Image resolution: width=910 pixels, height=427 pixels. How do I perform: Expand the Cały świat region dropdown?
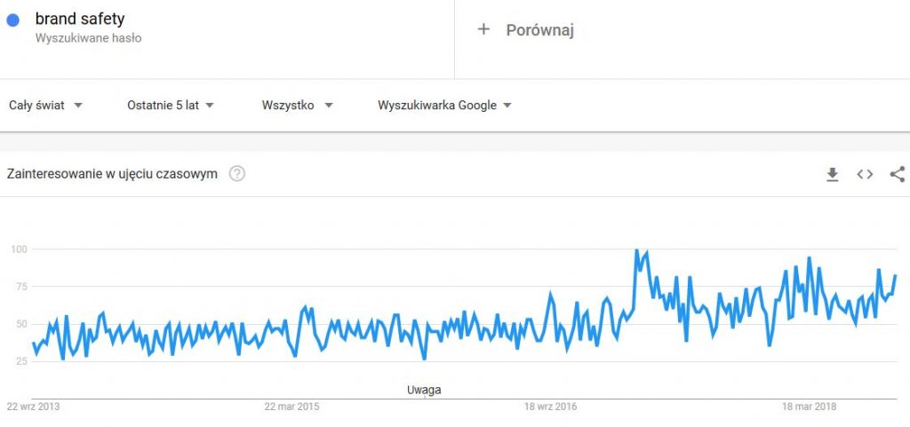46,106
